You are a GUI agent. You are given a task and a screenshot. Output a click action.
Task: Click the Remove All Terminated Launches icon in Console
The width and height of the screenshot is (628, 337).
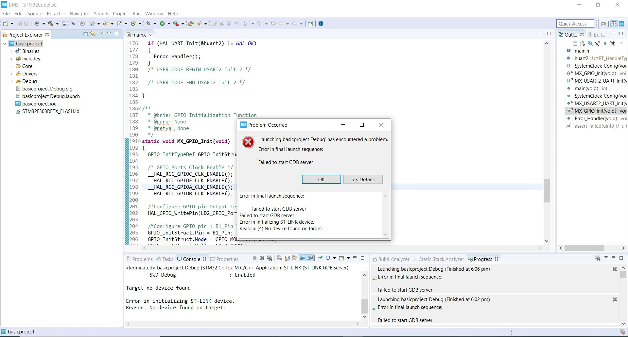(270, 258)
